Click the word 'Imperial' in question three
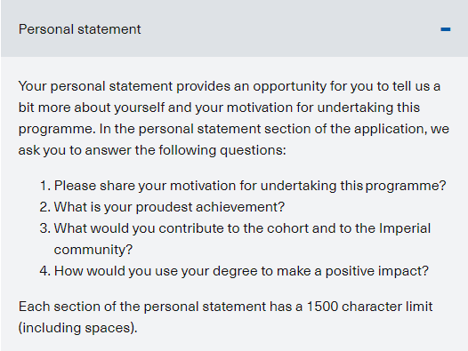Viewport: 468px width, 351px height. [x=405, y=228]
